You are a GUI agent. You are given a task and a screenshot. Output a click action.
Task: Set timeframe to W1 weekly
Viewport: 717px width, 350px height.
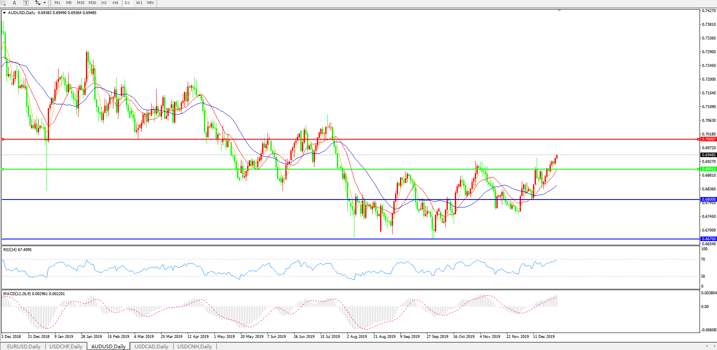click(x=139, y=3)
